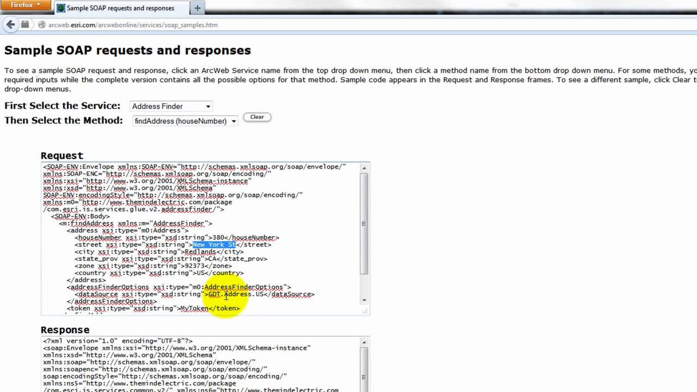This screenshot has height=392, width=697.
Task: Select the Sample SOAP requests and responses tab
Action: pyautogui.click(x=121, y=8)
